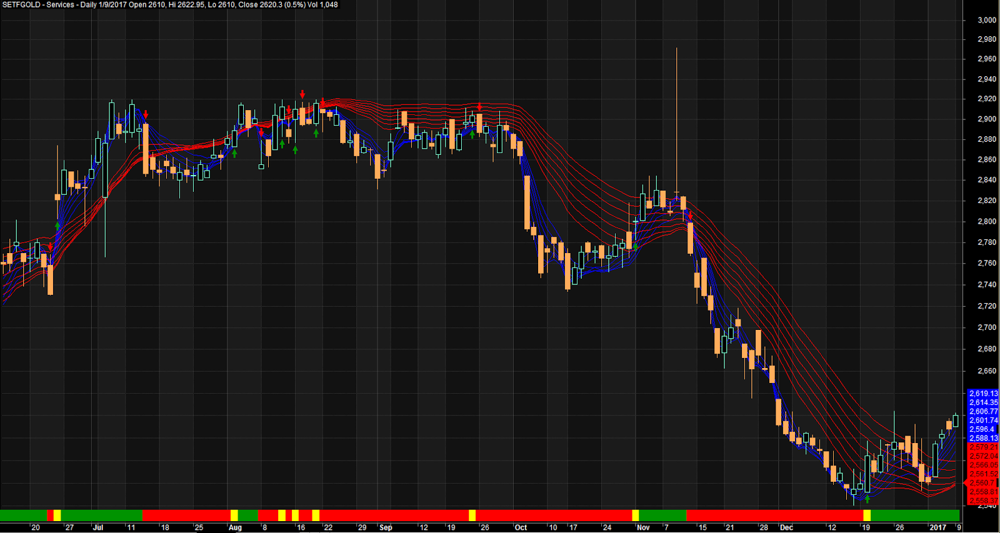Click the 2,820 price axis label
Viewport: 1000px width, 533px height.
(987, 201)
